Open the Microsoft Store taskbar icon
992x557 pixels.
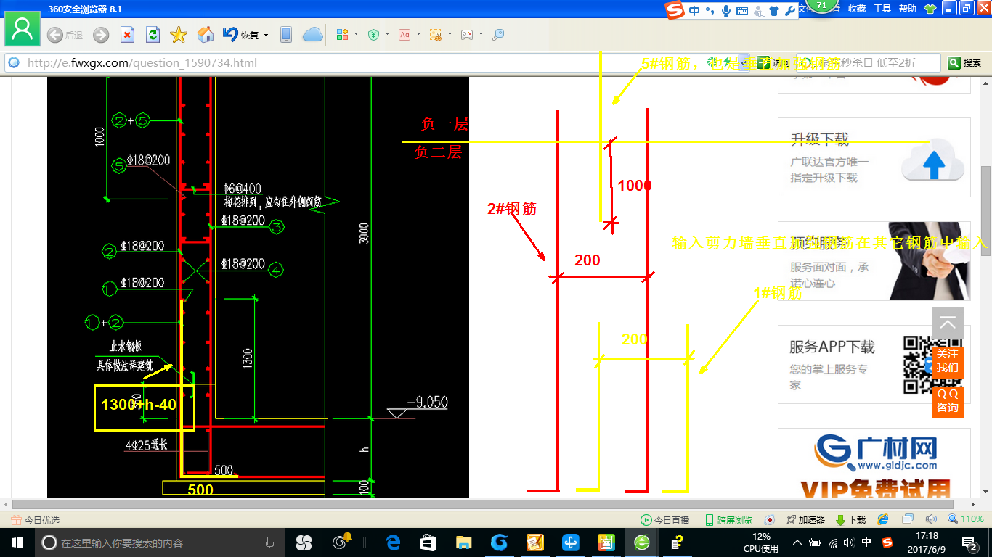tap(428, 542)
